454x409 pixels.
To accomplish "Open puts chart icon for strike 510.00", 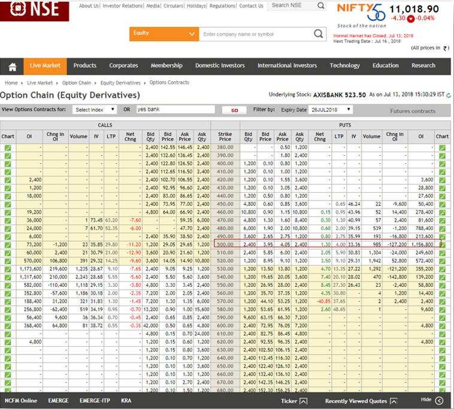I will (x=442, y=253).
